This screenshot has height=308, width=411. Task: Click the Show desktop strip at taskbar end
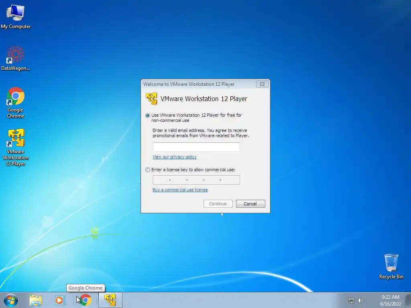coord(409,300)
